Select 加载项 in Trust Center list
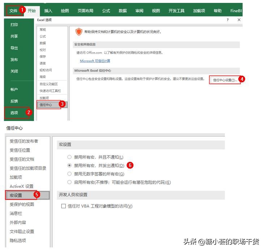This screenshot has height=251, width=265. (16, 177)
